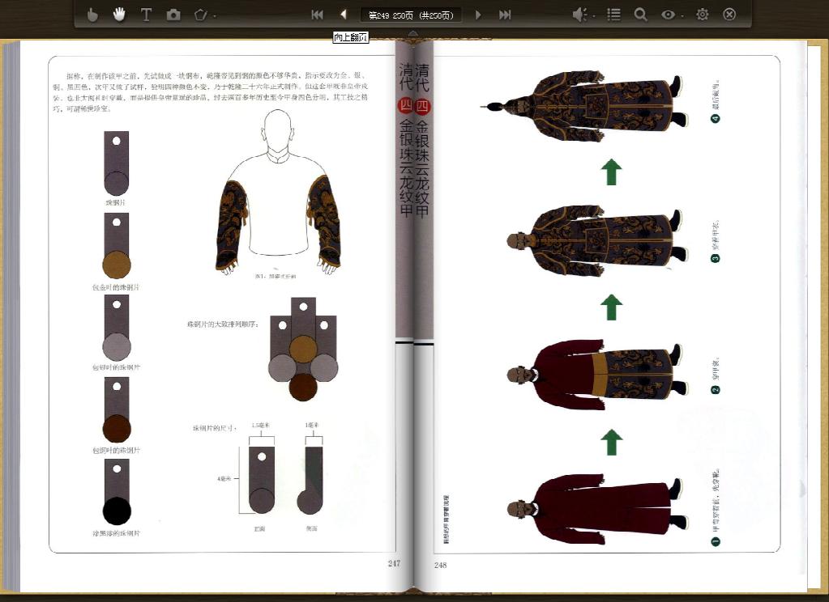Open the search magnifier tool
Screen dimensions: 829x602
click(x=640, y=15)
